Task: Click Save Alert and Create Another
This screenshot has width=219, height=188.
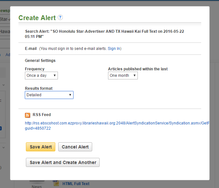Action: [x=63, y=162]
